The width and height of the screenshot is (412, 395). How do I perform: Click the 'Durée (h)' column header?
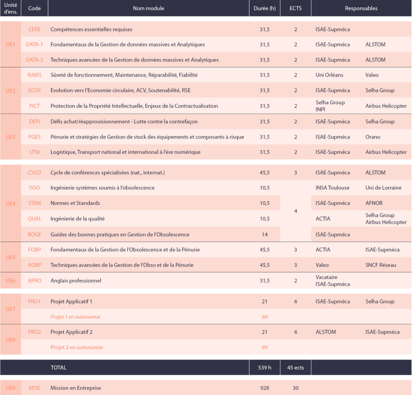pos(265,8)
